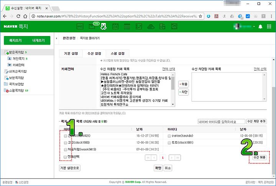Check the box for 토토(stock1981)
Image resolution: width=276 pixels, height=186 pixels.
(x=169, y=143)
